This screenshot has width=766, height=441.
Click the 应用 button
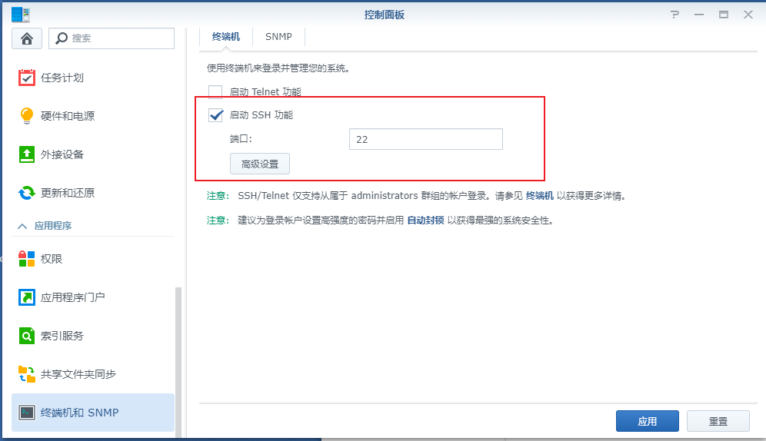[648, 421]
